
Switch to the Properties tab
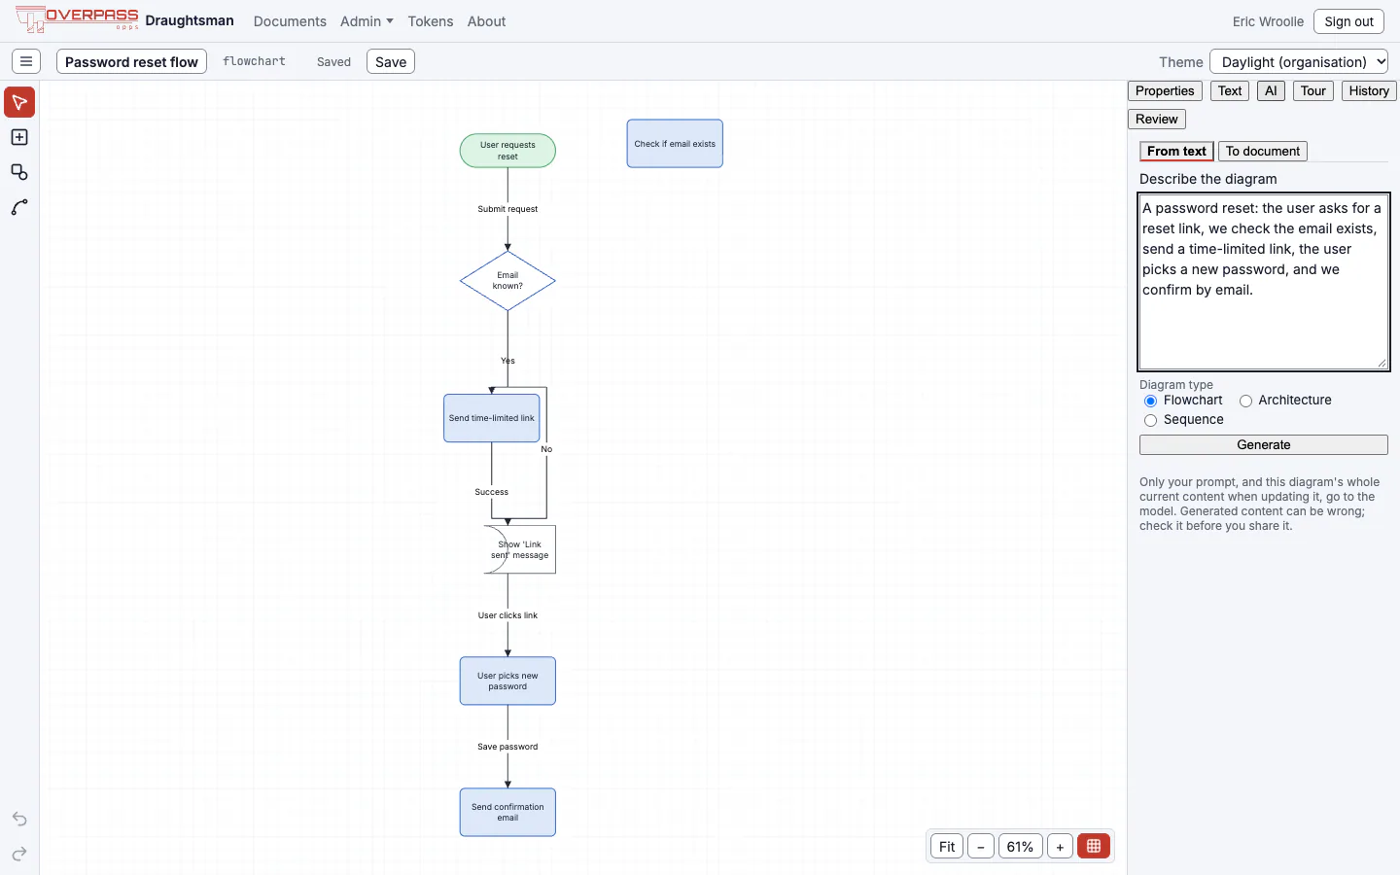click(x=1165, y=90)
